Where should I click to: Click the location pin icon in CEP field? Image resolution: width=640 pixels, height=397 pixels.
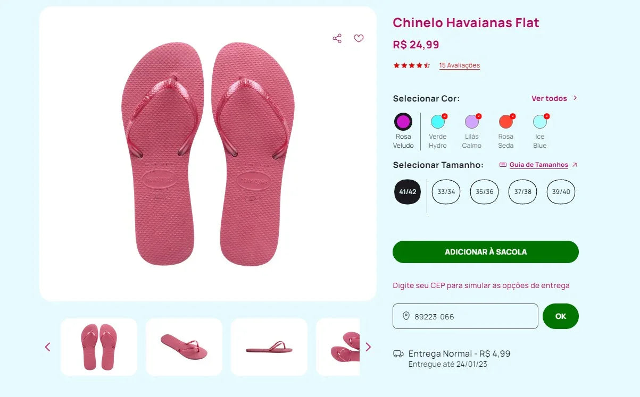click(405, 316)
